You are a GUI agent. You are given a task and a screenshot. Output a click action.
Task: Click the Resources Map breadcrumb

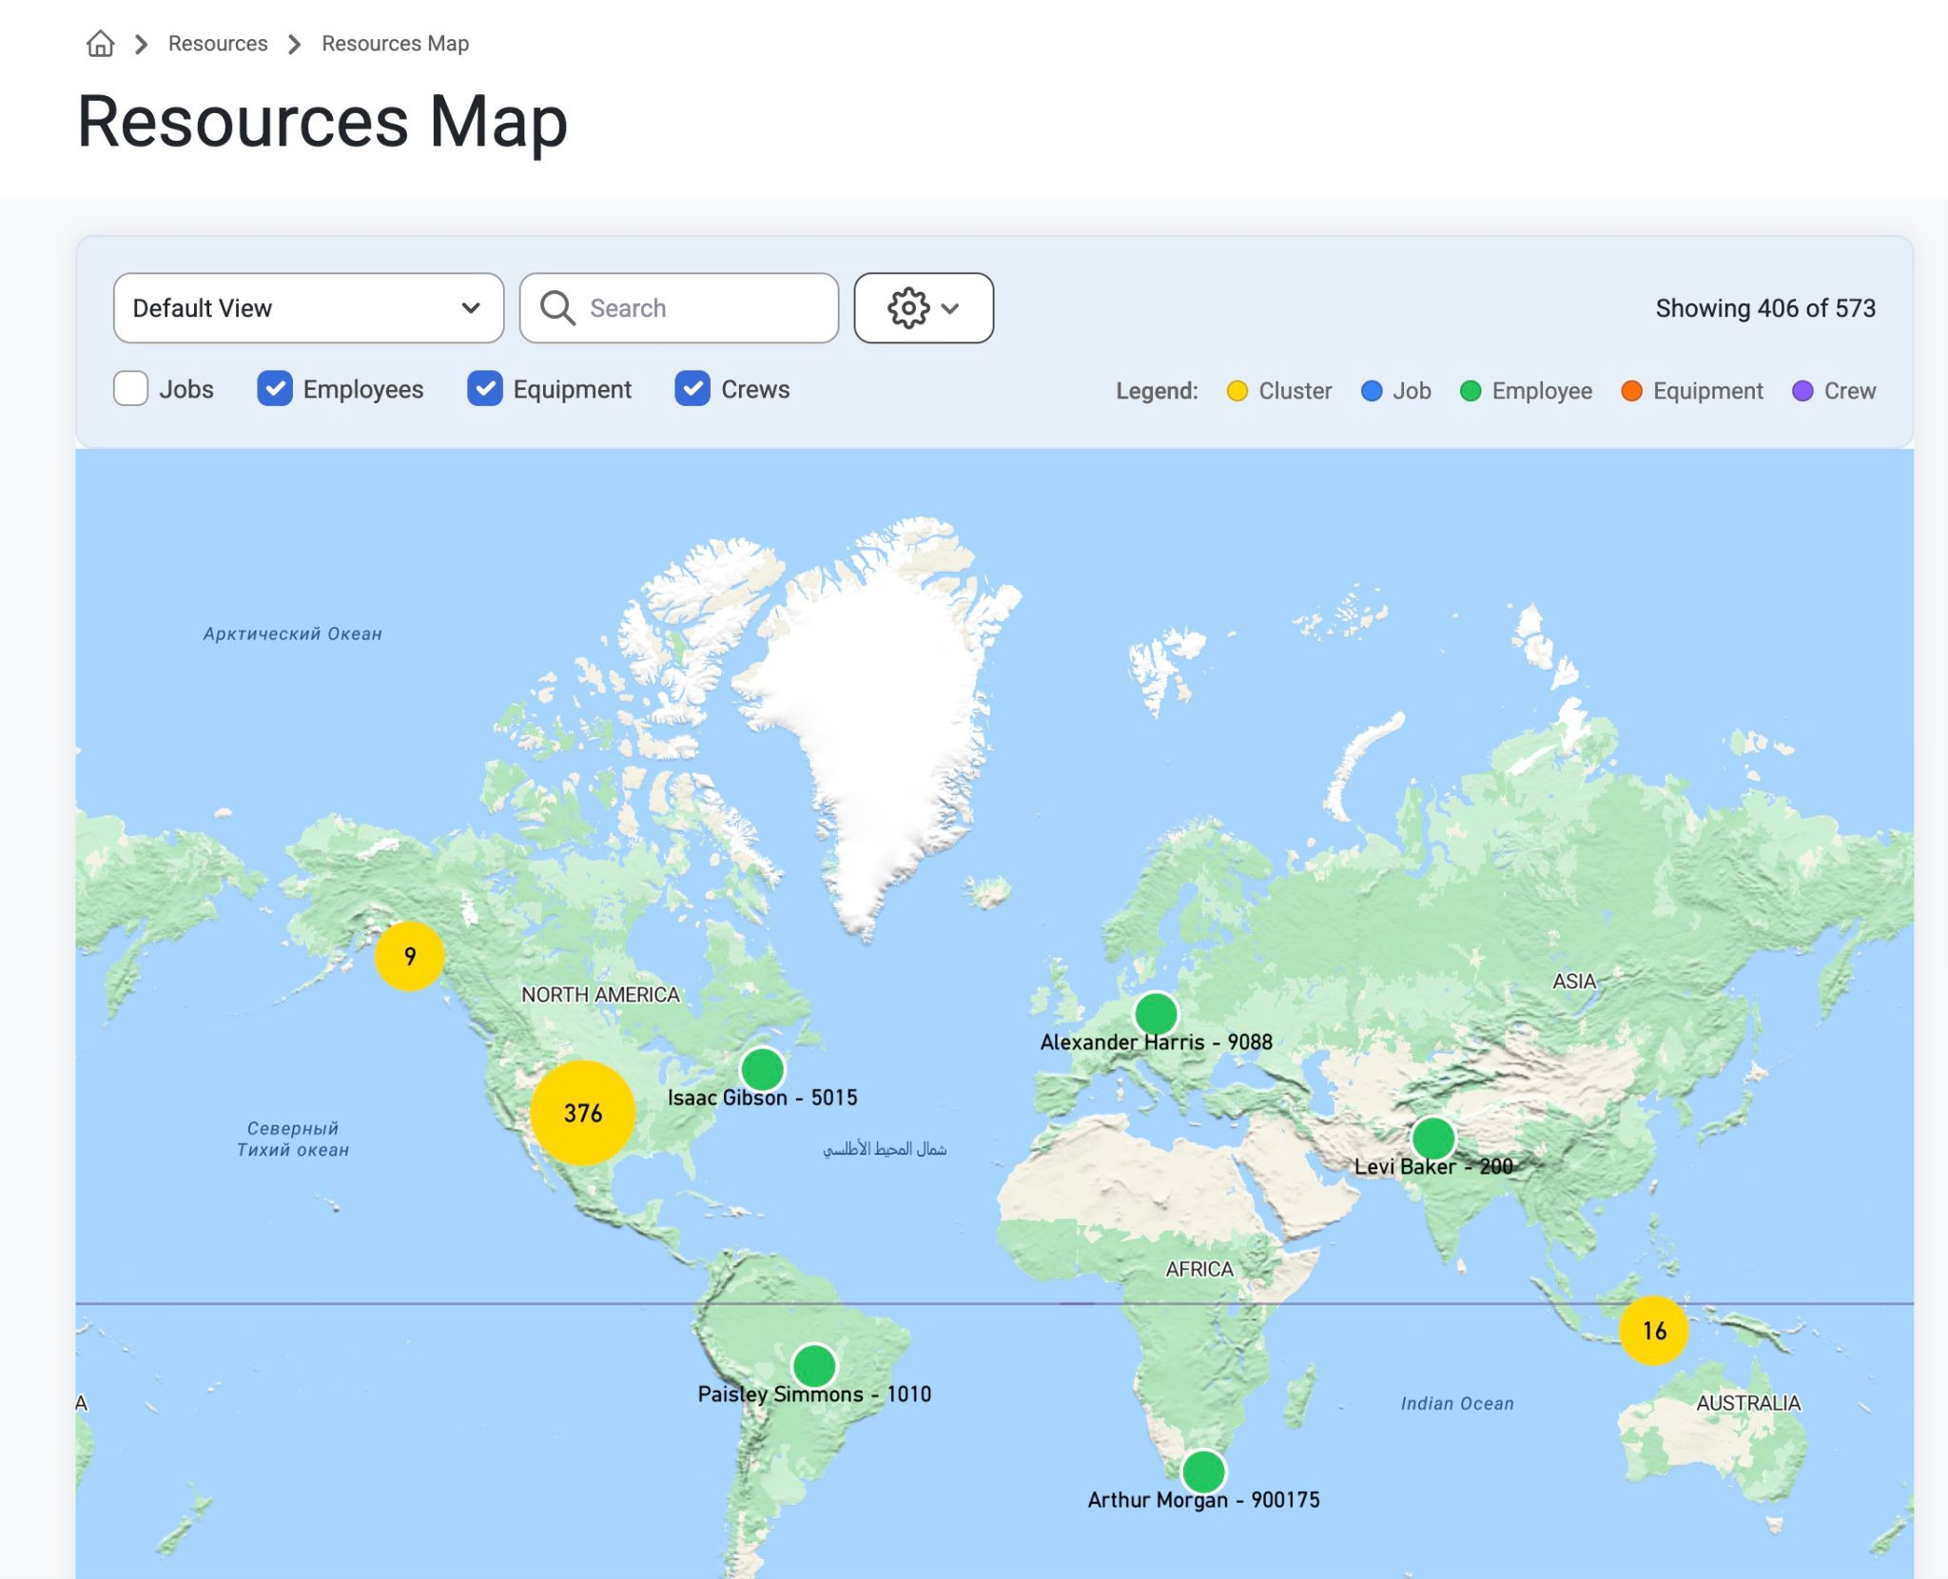(x=395, y=44)
